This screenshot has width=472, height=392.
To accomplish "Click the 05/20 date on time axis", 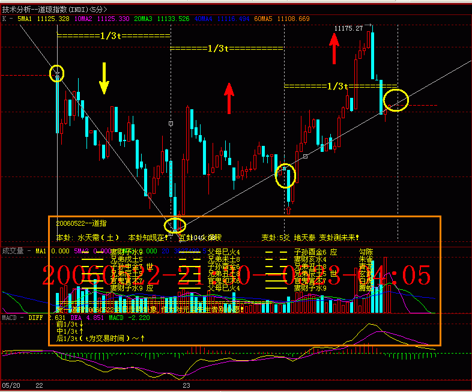I will pyautogui.click(x=11, y=385).
